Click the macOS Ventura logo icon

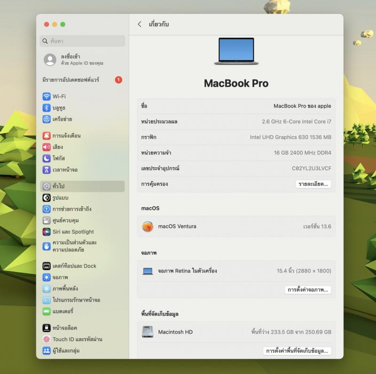[x=148, y=226]
